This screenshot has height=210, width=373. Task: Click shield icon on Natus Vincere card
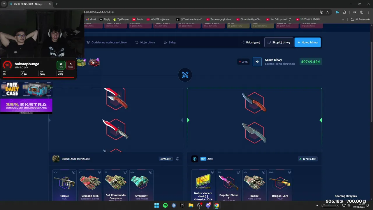point(212,172)
